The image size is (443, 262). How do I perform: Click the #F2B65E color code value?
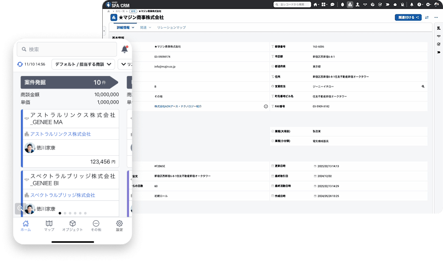[159, 166]
